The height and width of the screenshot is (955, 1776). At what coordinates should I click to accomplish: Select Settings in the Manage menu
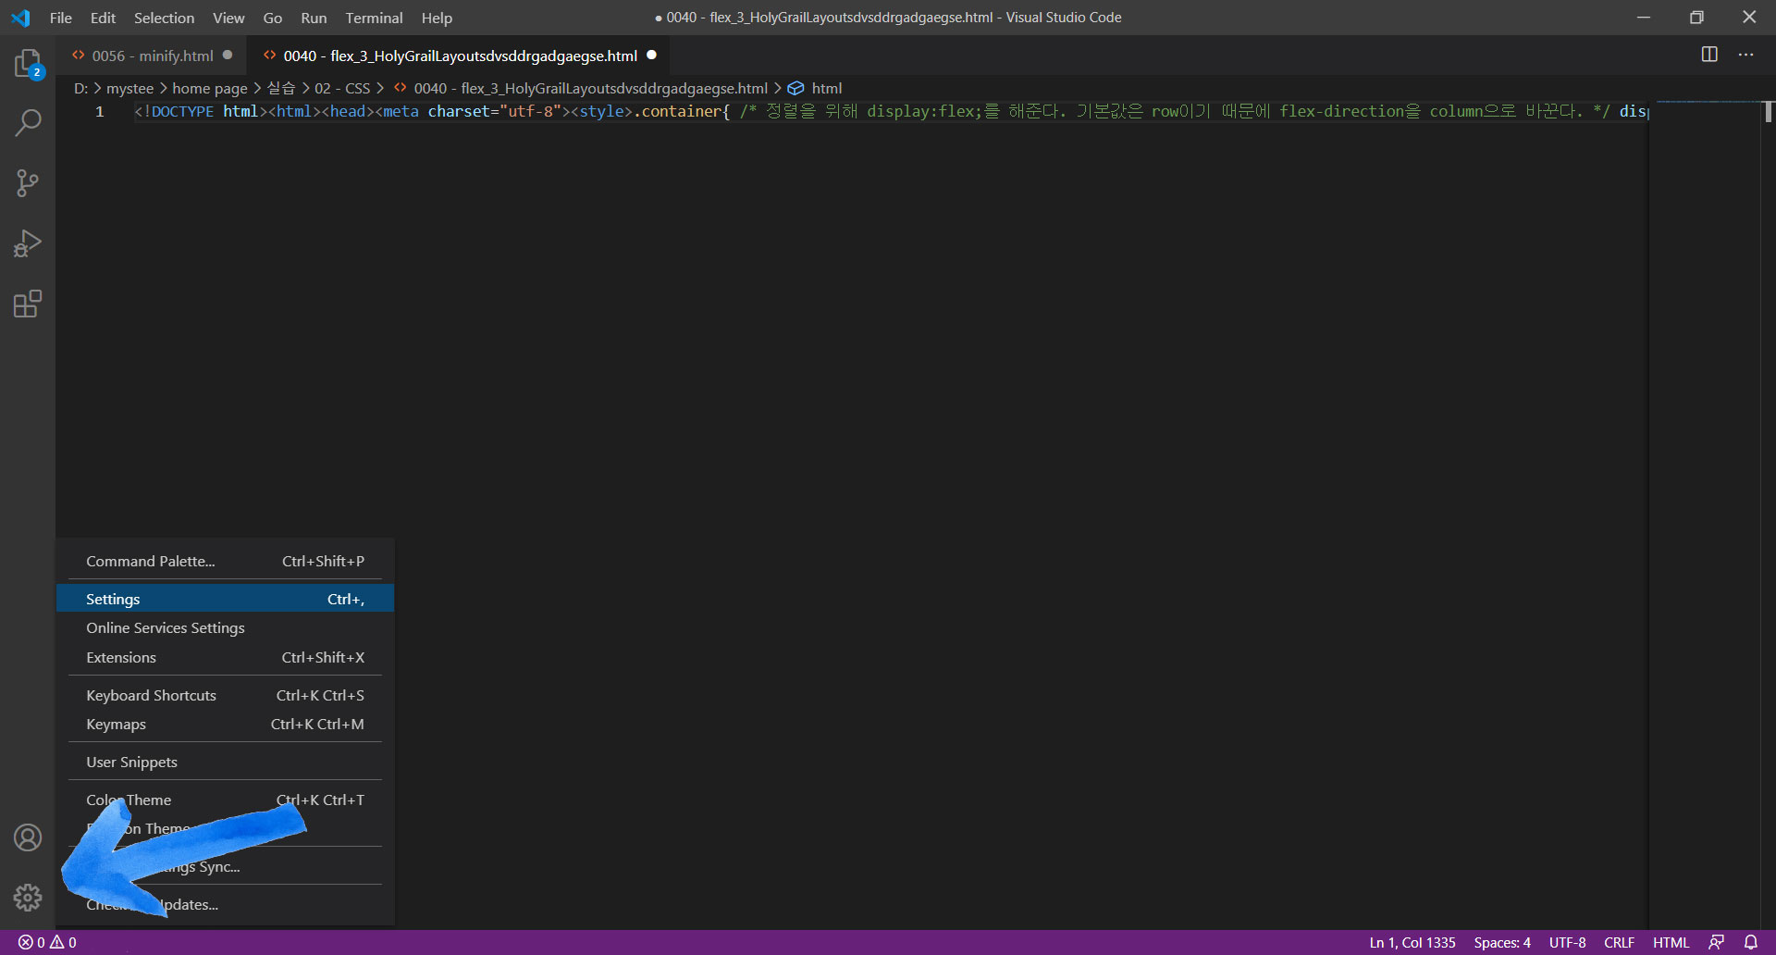coord(225,599)
